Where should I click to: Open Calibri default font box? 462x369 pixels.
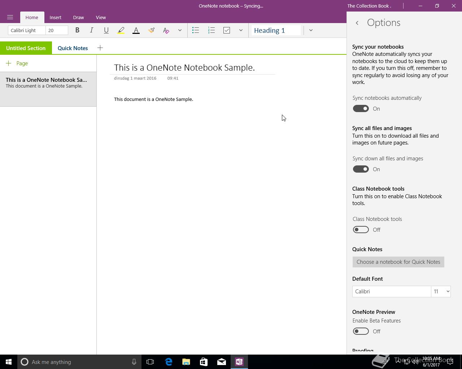[x=392, y=292]
